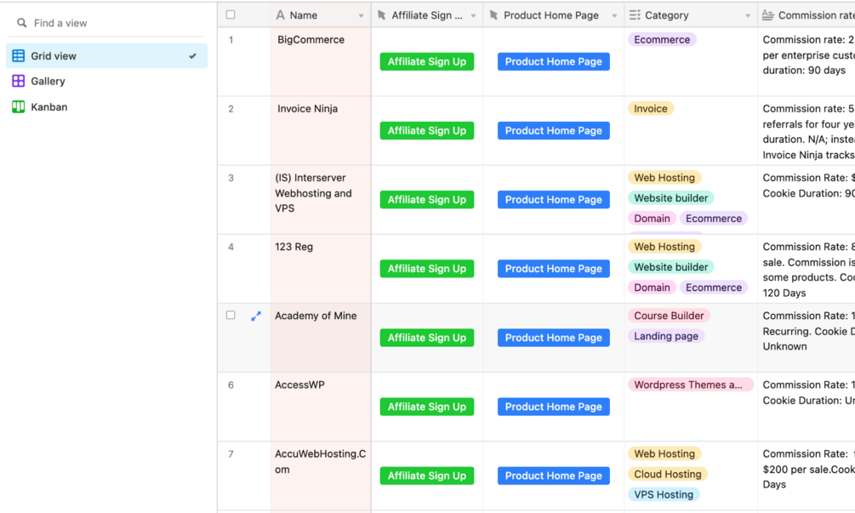Click the Wordpress Themes tag in AccessWP row
This screenshot has height=513, width=855.
[690, 385]
